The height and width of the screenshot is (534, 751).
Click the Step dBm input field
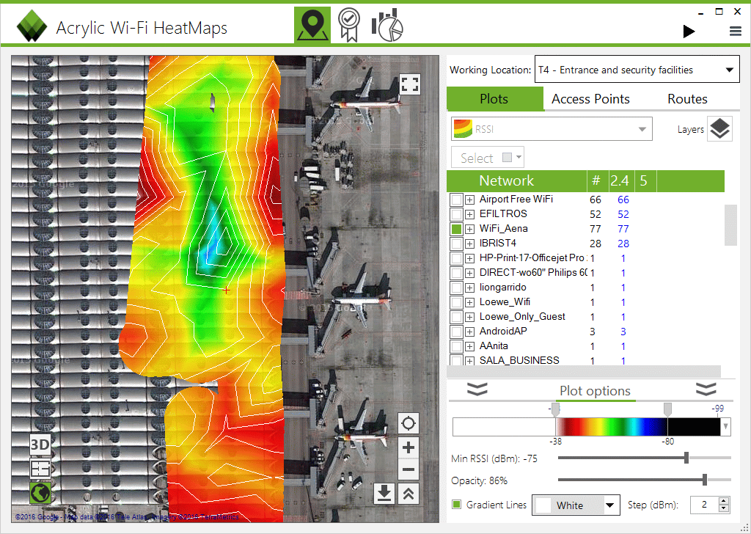[705, 505]
